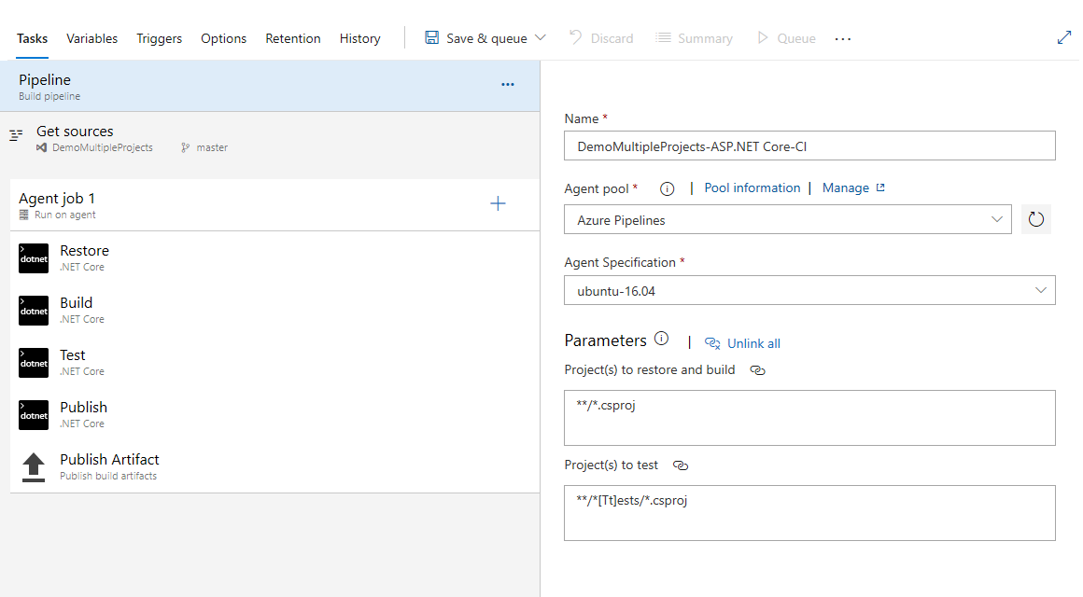Open the Publish Artifact task
This screenshot has height=597, width=1083.
pyautogui.click(x=109, y=466)
